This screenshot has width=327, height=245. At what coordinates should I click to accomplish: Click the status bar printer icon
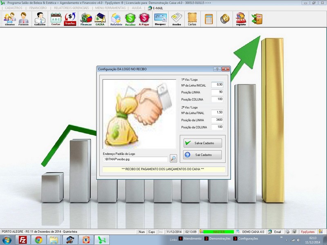click(x=287, y=232)
